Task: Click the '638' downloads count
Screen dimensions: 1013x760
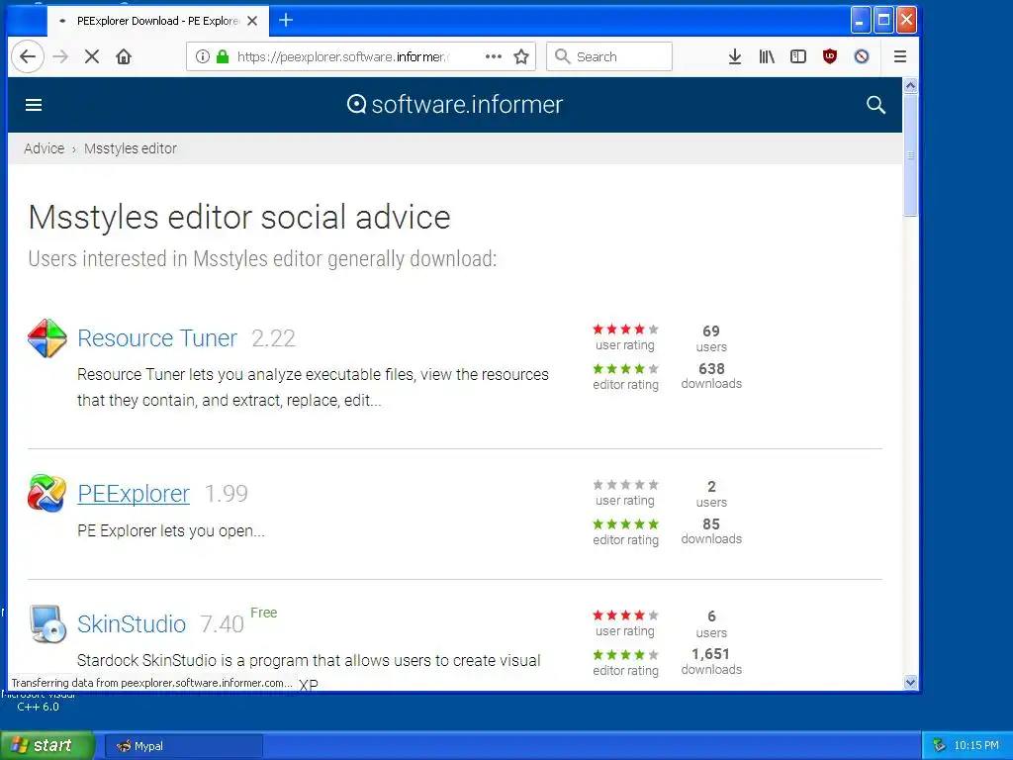Action: pyautogui.click(x=711, y=368)
